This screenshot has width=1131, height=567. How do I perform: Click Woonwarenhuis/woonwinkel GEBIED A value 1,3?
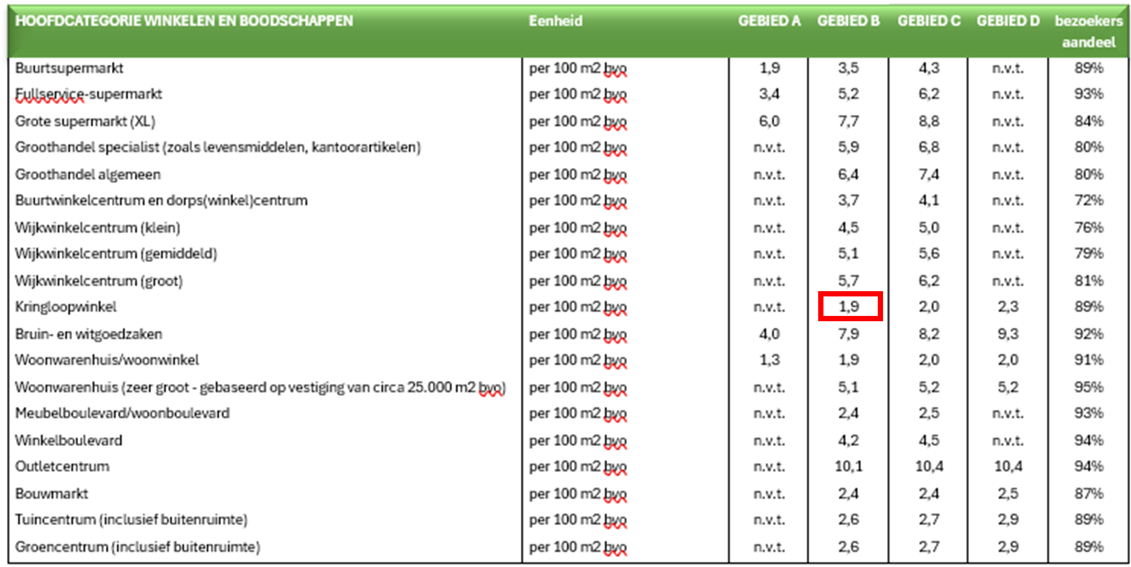point(769,360)
